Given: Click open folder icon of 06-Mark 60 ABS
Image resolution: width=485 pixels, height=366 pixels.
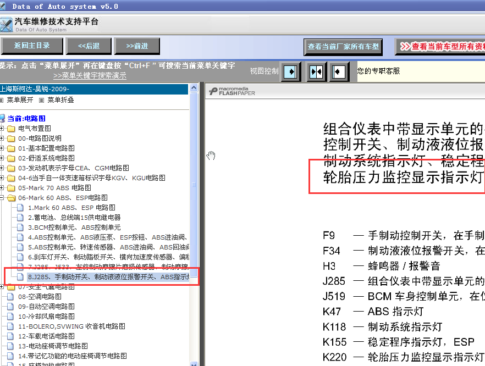Looking at the screenshot, I should pos(11,198).
